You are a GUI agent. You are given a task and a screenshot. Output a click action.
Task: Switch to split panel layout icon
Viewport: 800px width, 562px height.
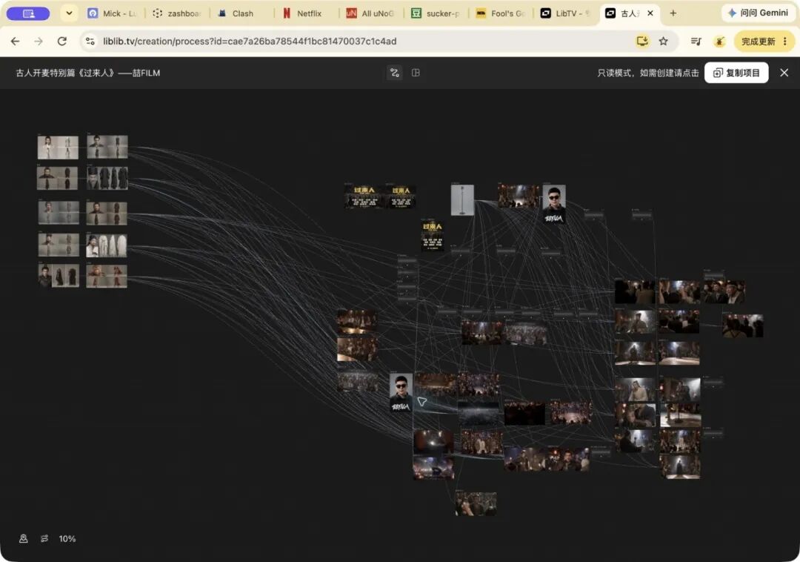[416, 73]
